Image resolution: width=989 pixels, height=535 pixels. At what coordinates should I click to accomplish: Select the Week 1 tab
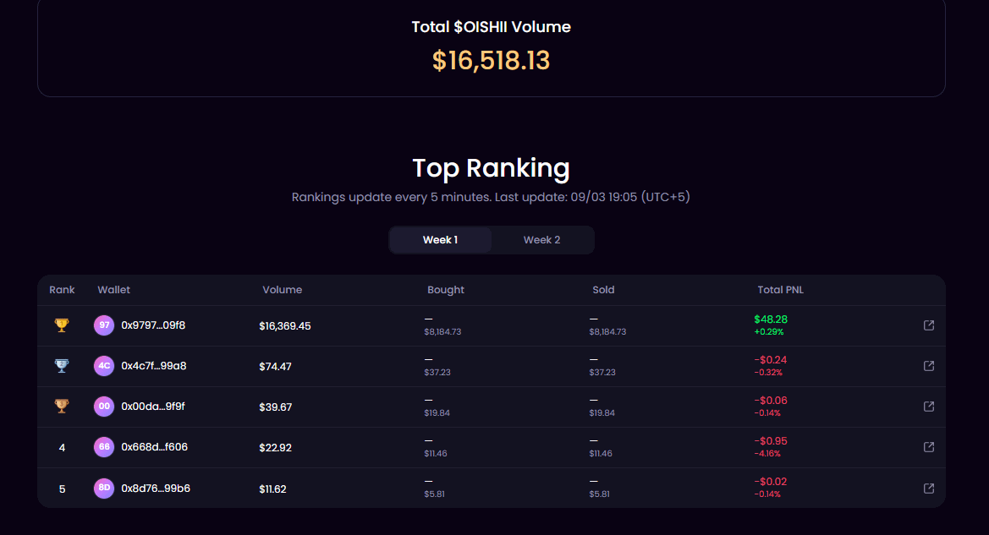point(440,240)
